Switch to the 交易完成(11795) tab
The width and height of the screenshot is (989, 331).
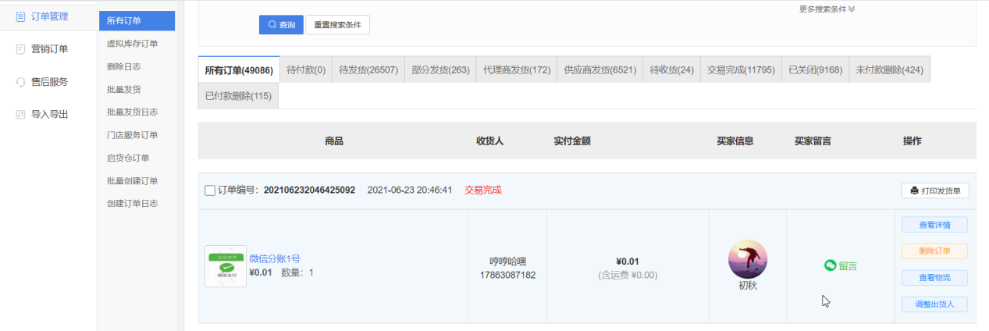coord(741,69)
